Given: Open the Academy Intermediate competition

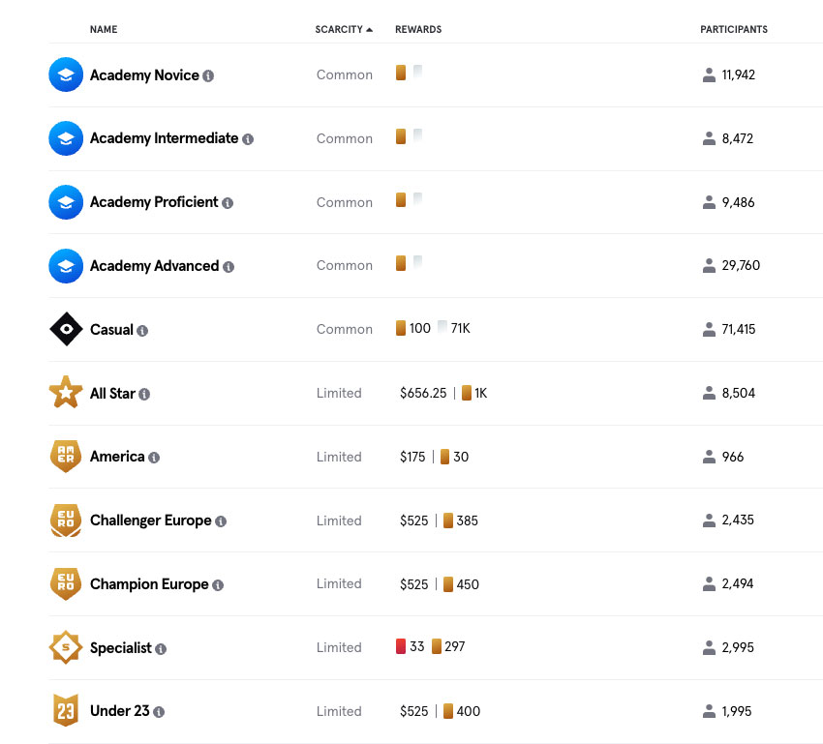Looking at the screenshot, I should point(164,138).
